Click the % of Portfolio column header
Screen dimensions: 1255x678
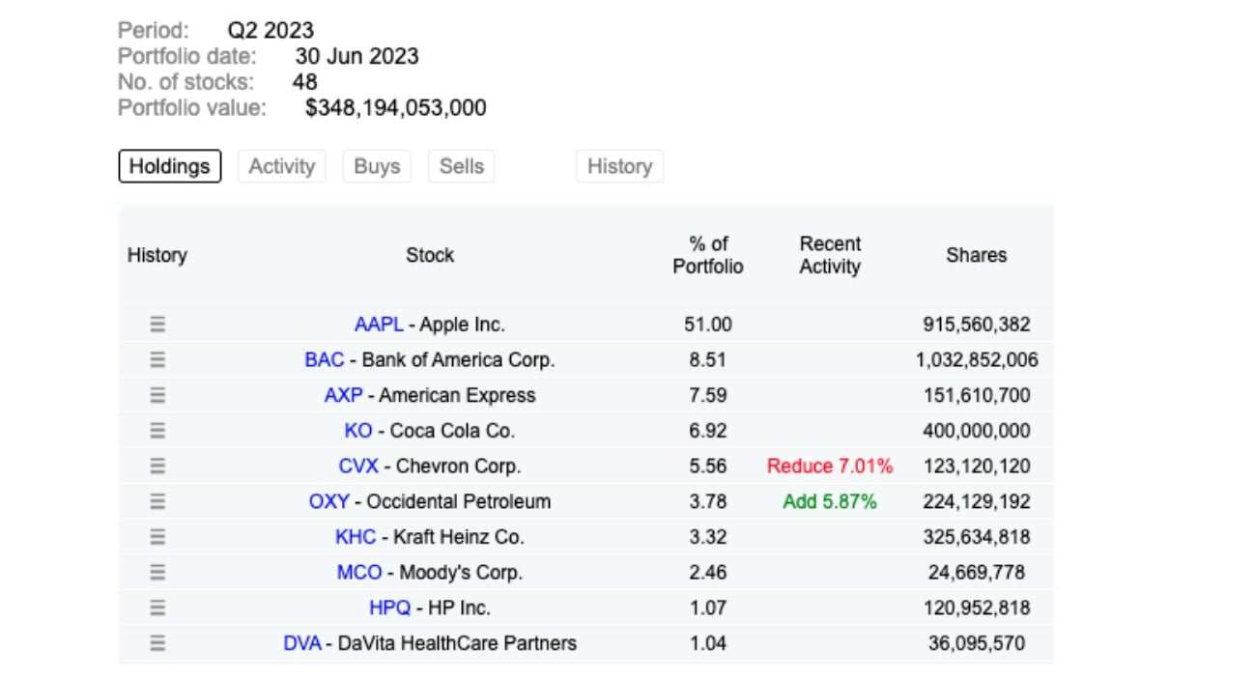(708, 255)
